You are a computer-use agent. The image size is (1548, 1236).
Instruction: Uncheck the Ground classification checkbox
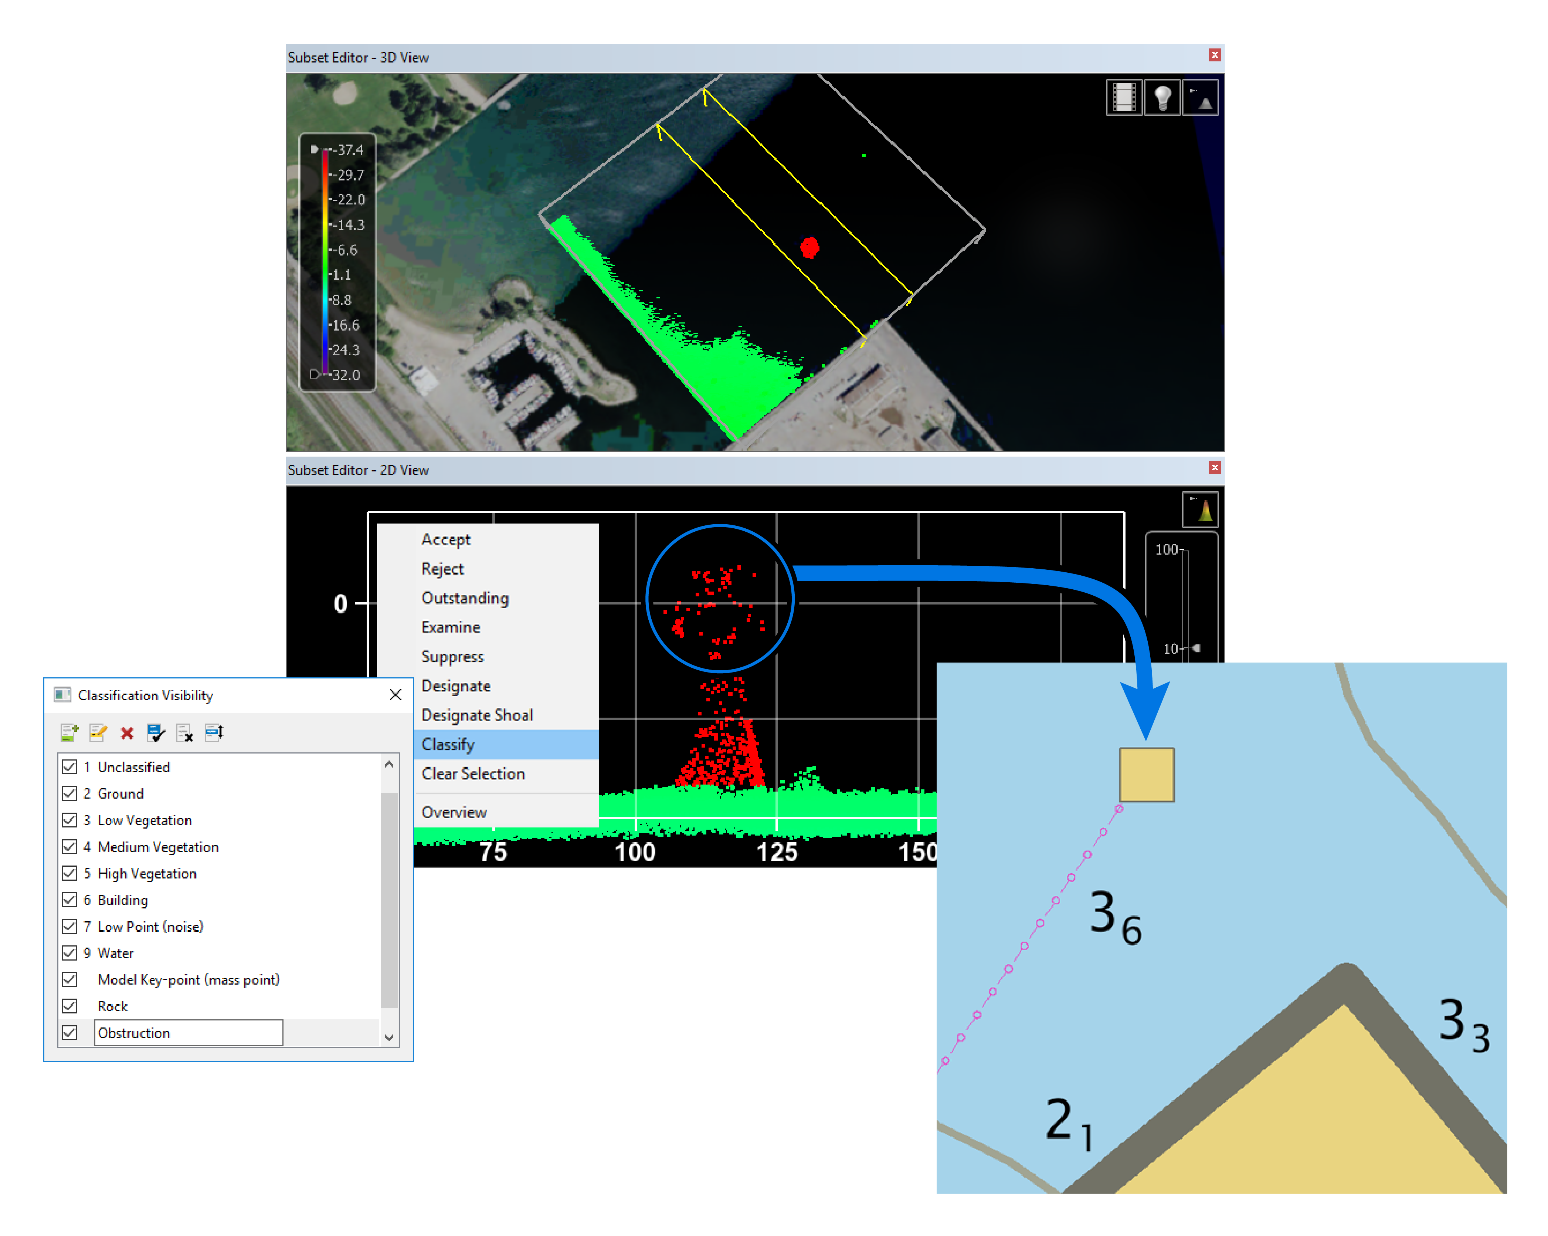point(69,793)
